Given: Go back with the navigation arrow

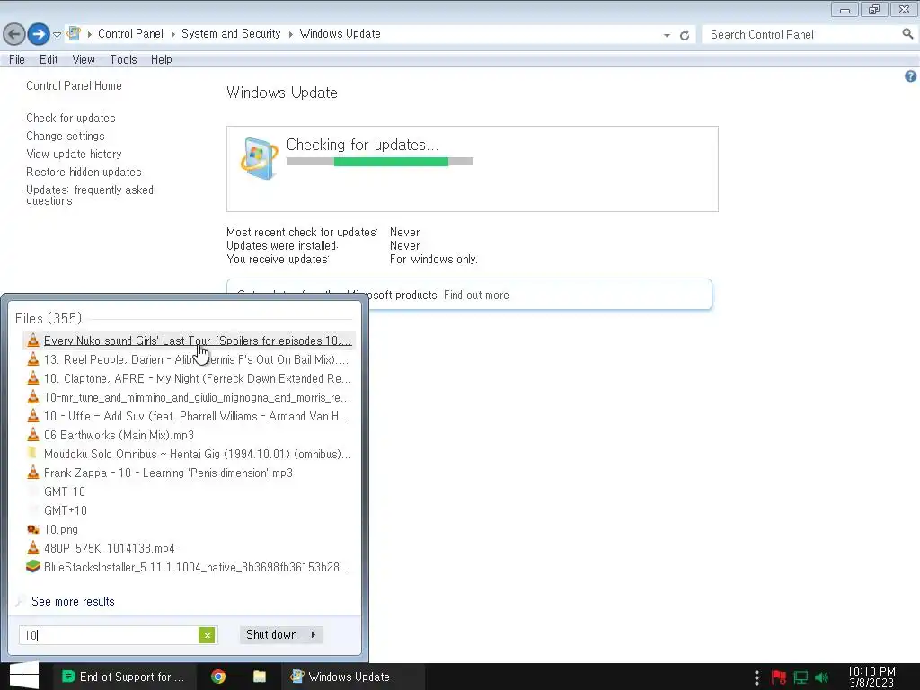Looking at the screenshot, I should (x=14, y=34).
